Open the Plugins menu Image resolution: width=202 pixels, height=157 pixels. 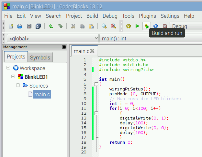(147, 16)
